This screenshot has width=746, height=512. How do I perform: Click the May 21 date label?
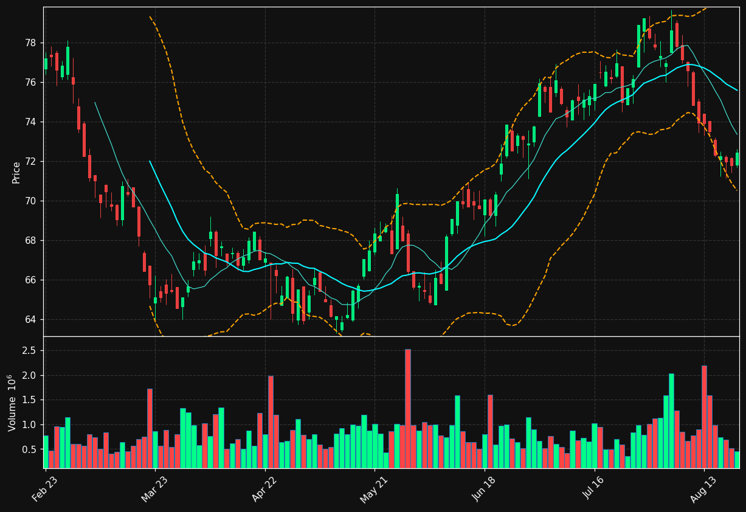pos(374,489)
